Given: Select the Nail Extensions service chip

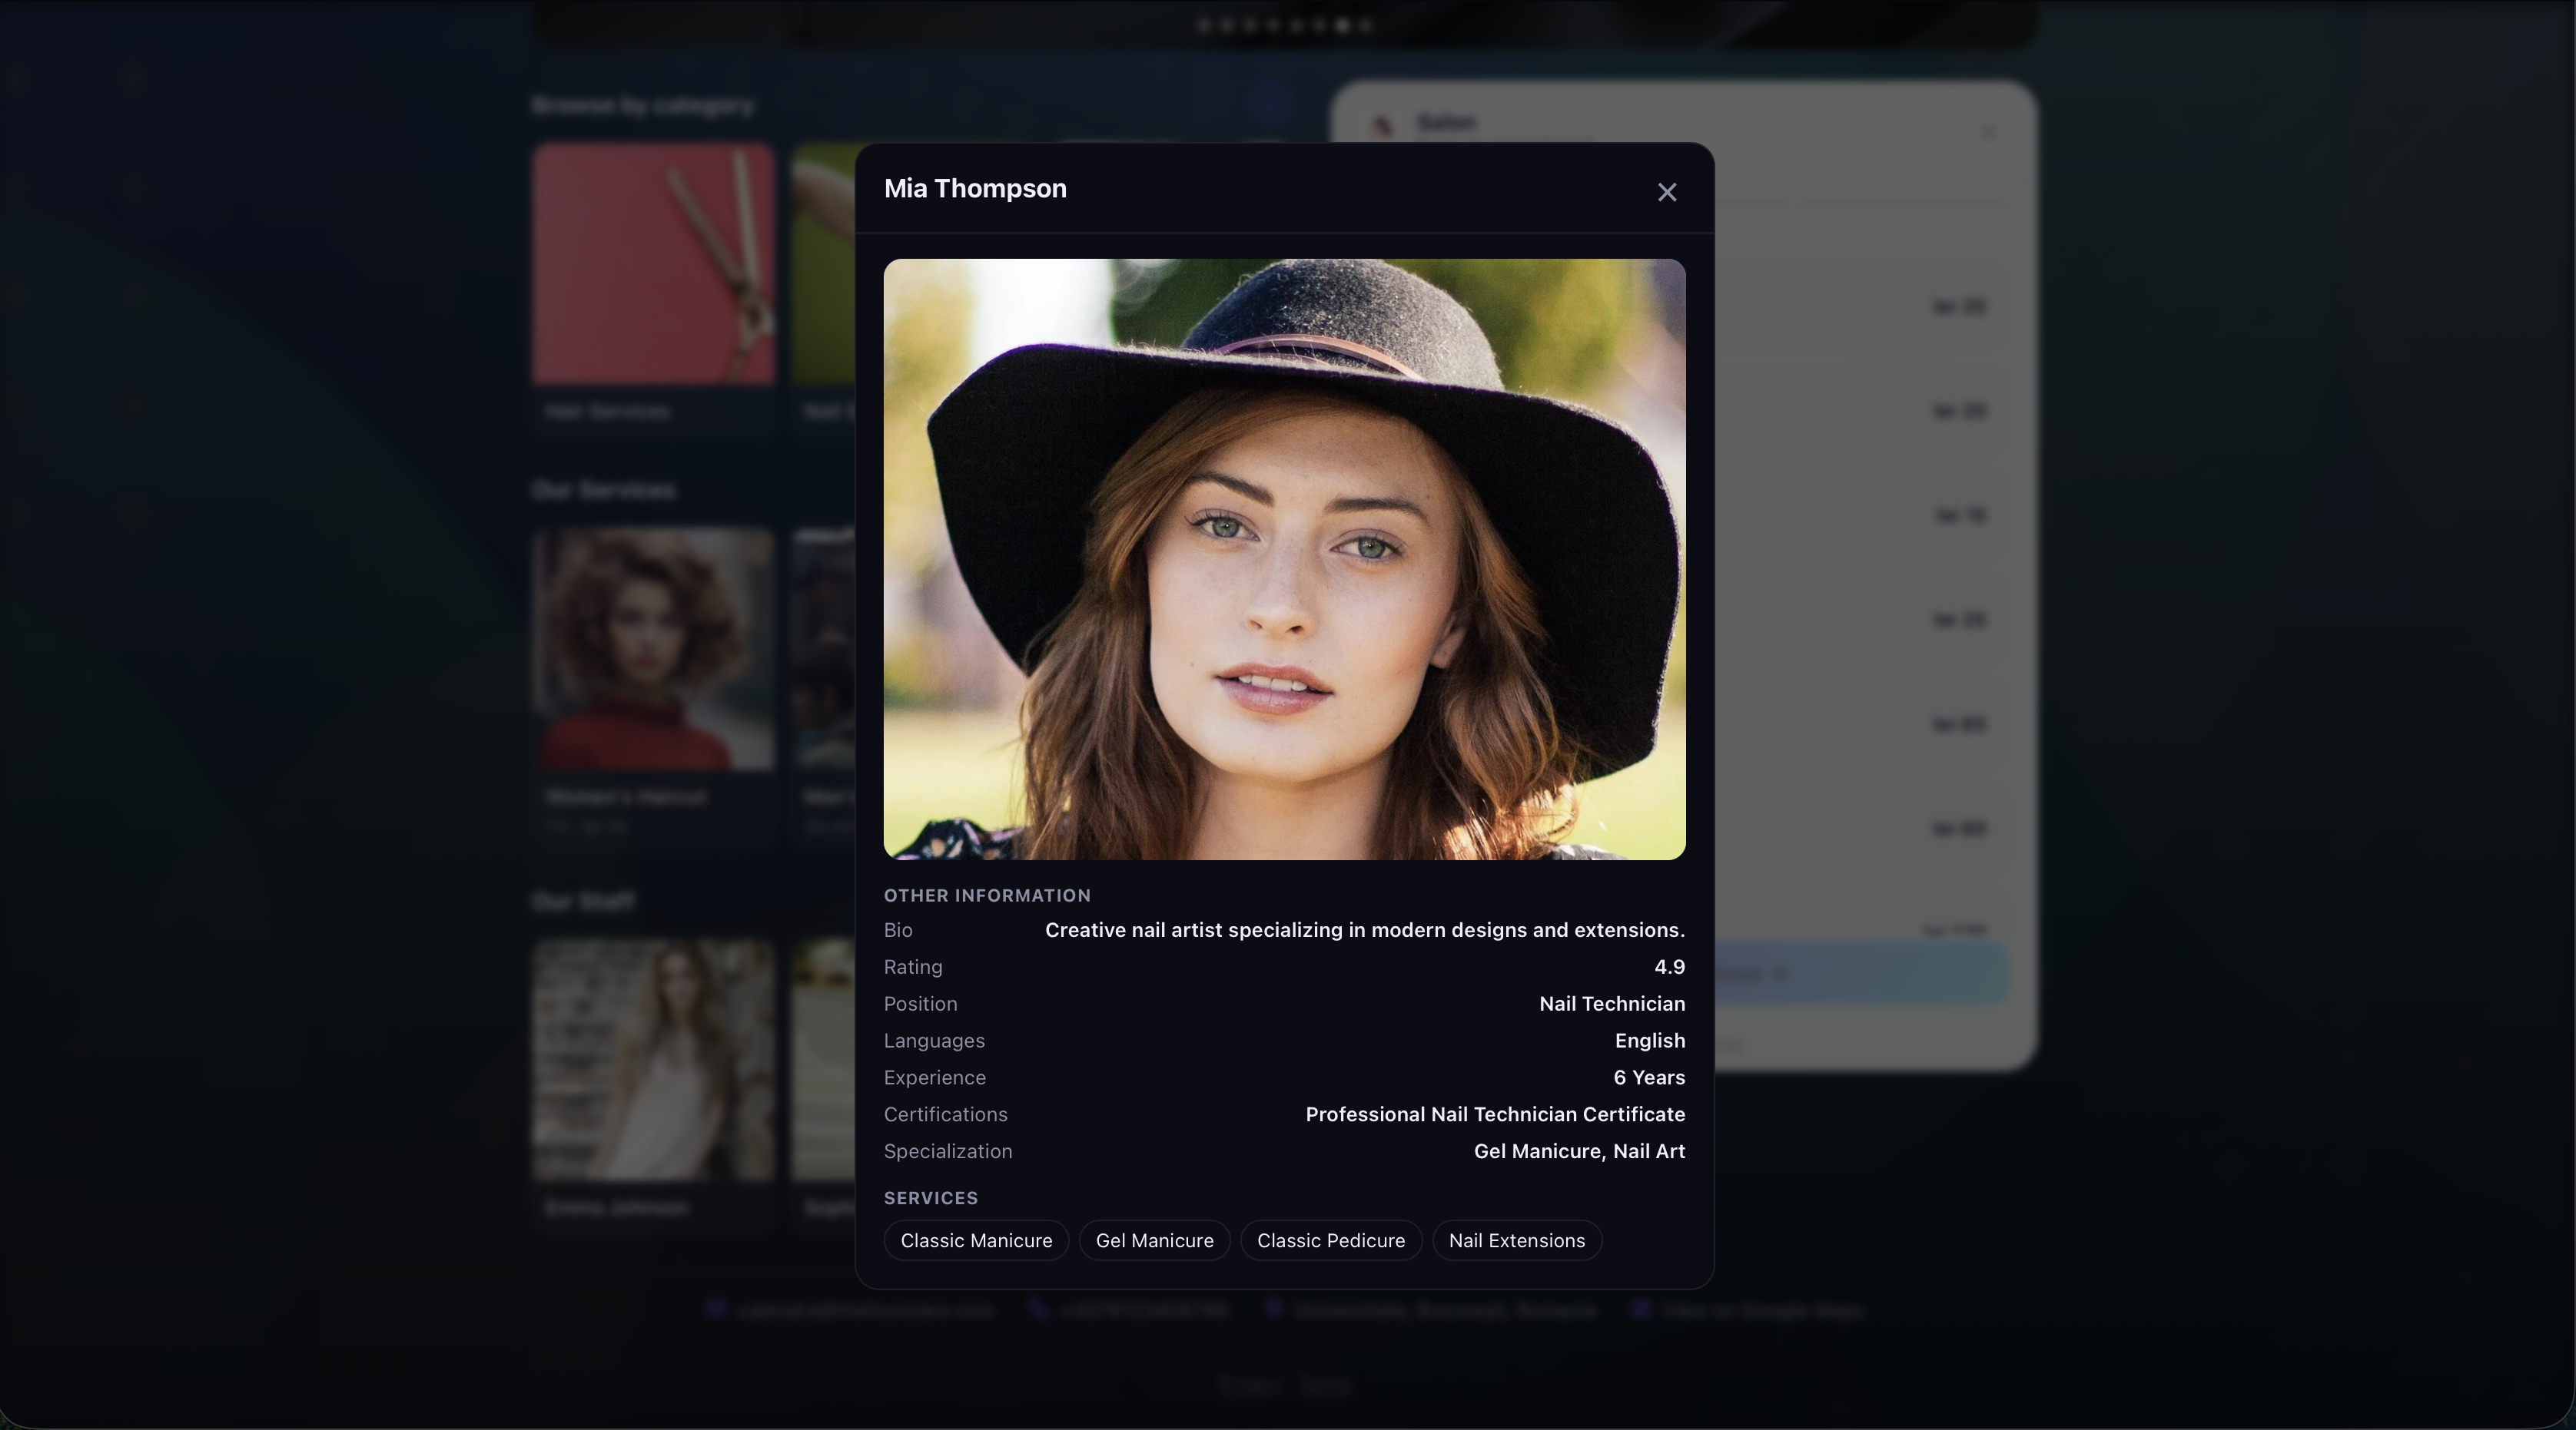Looking at the screenshot, I should coord(1516,1240).
